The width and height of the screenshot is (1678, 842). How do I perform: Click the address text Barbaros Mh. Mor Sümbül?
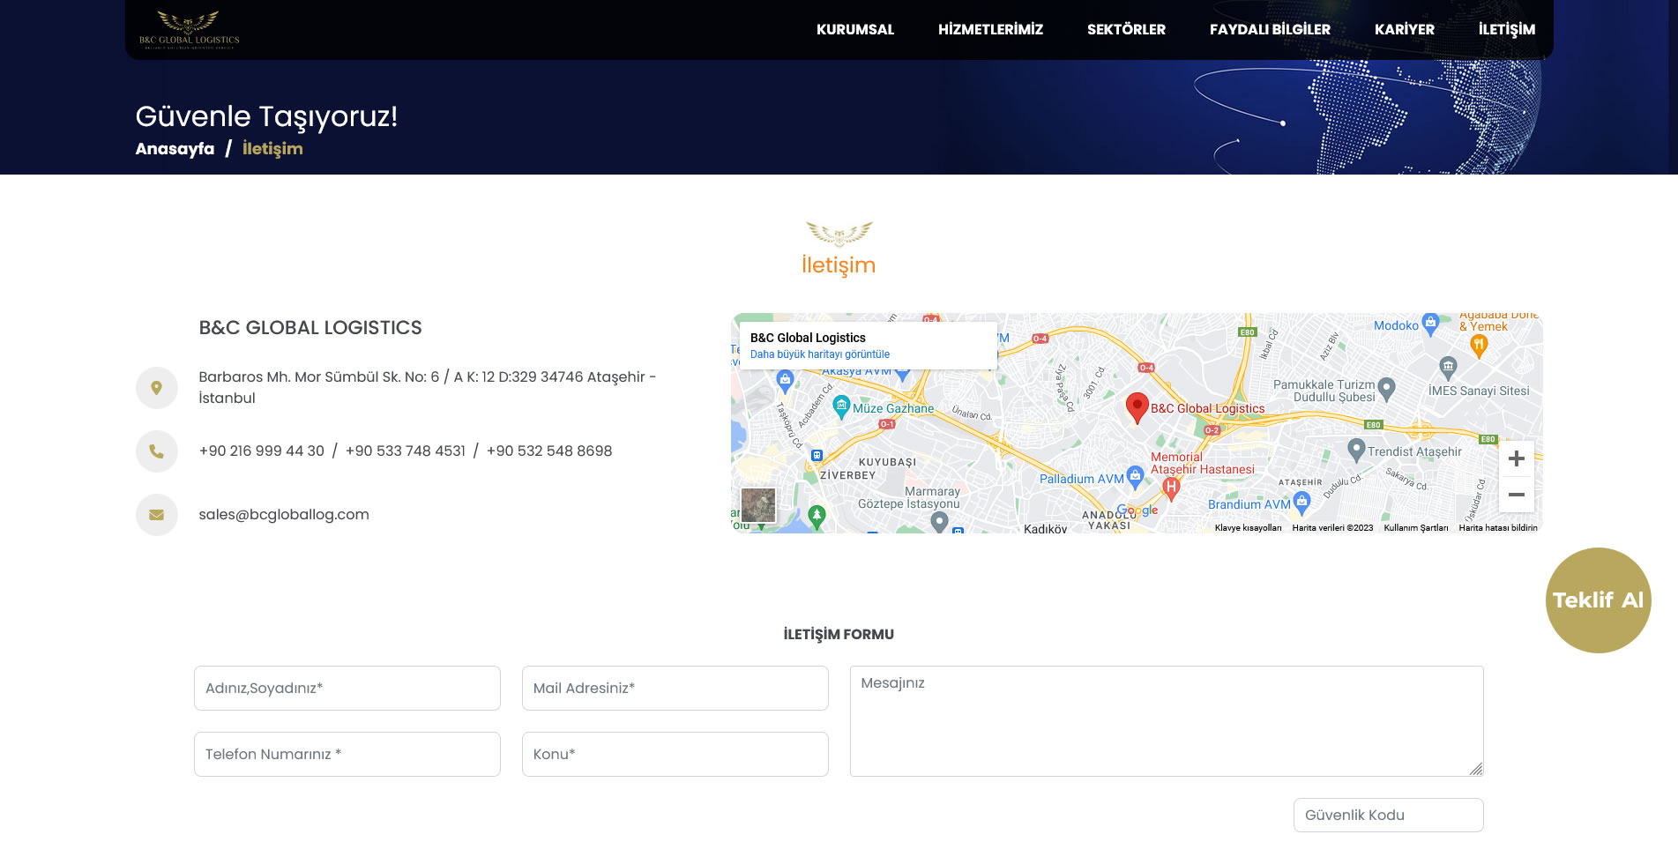point(428,388)
